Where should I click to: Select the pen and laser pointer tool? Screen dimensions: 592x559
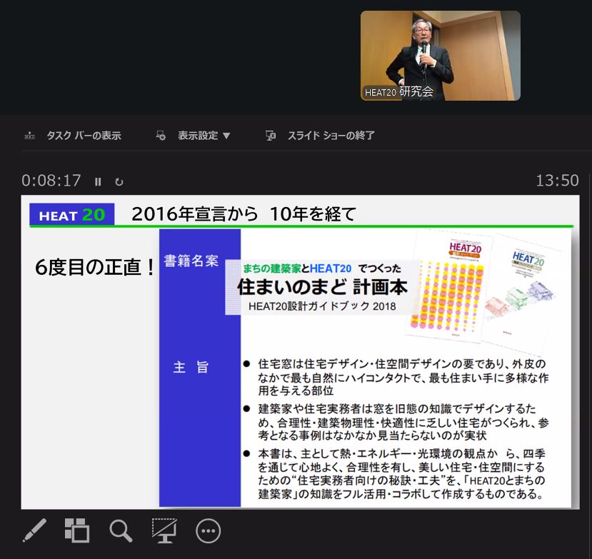[34, 530]
